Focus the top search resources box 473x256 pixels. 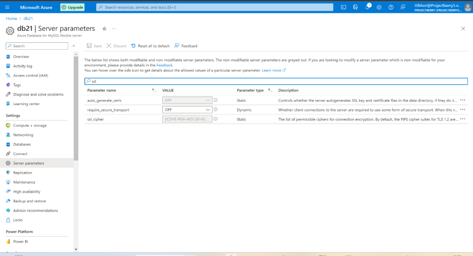coord(215,7)
